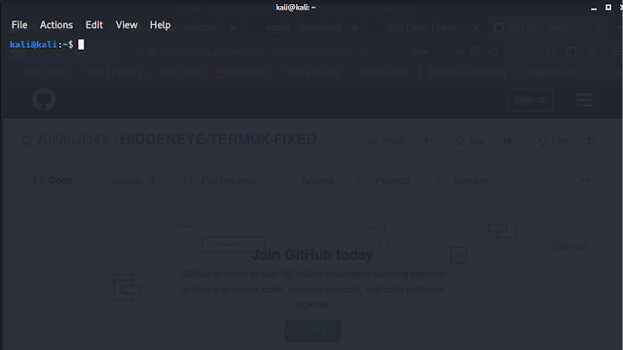Click the green Sign up button in banner

point(312,331)
